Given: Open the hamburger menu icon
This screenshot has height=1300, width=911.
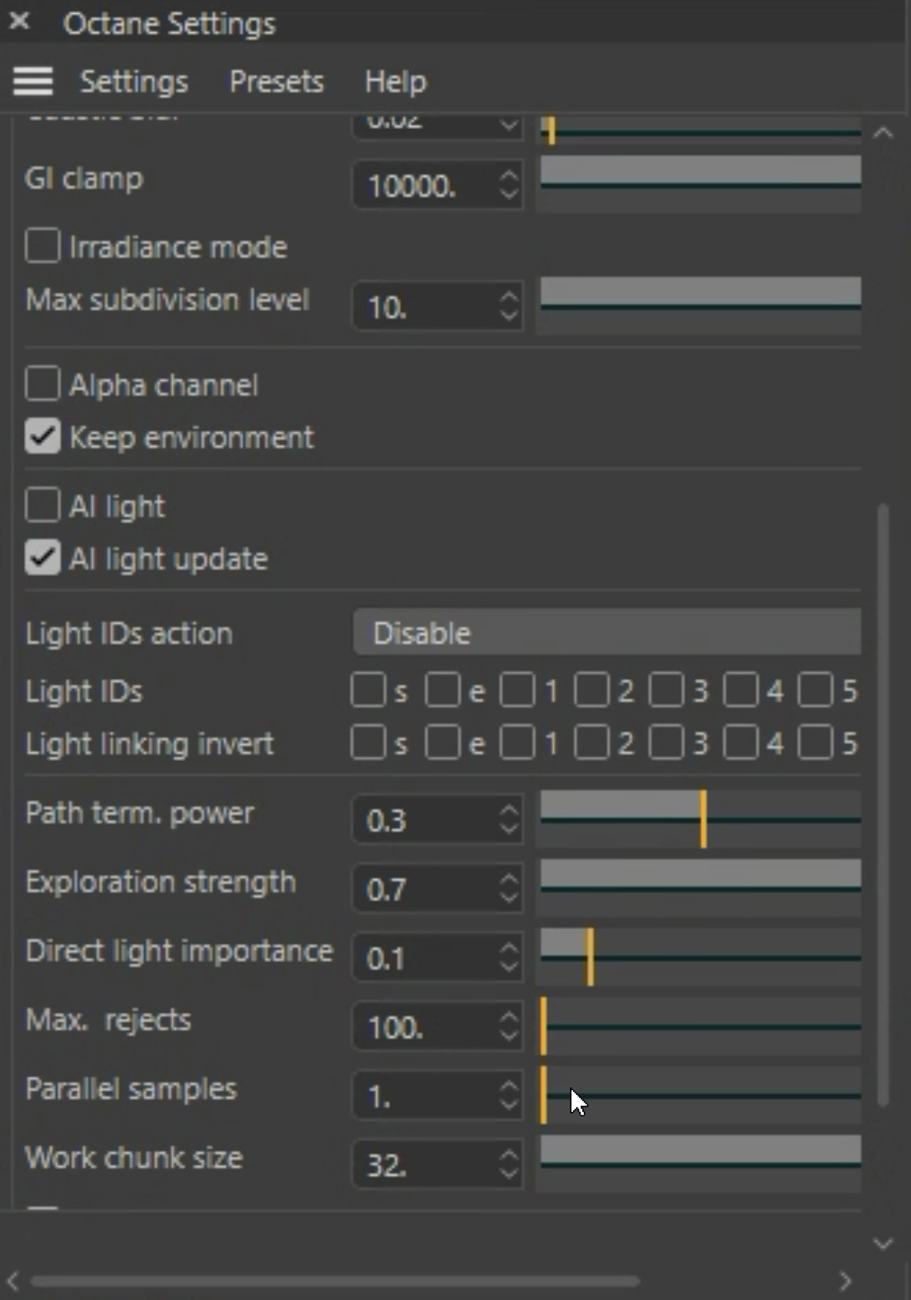Looking at the screenshot, I should pyautogui.click(x=33, y=81).
